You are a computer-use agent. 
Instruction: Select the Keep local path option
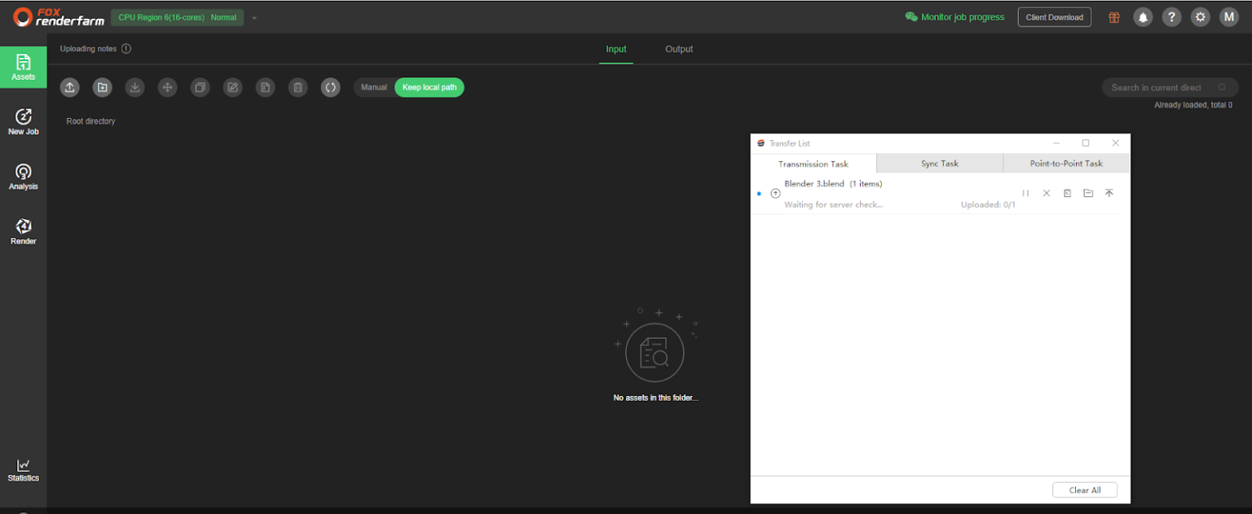click(x=429, y=87)
